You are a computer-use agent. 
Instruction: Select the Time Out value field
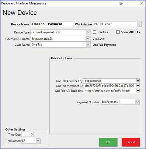tap(27, 134)
